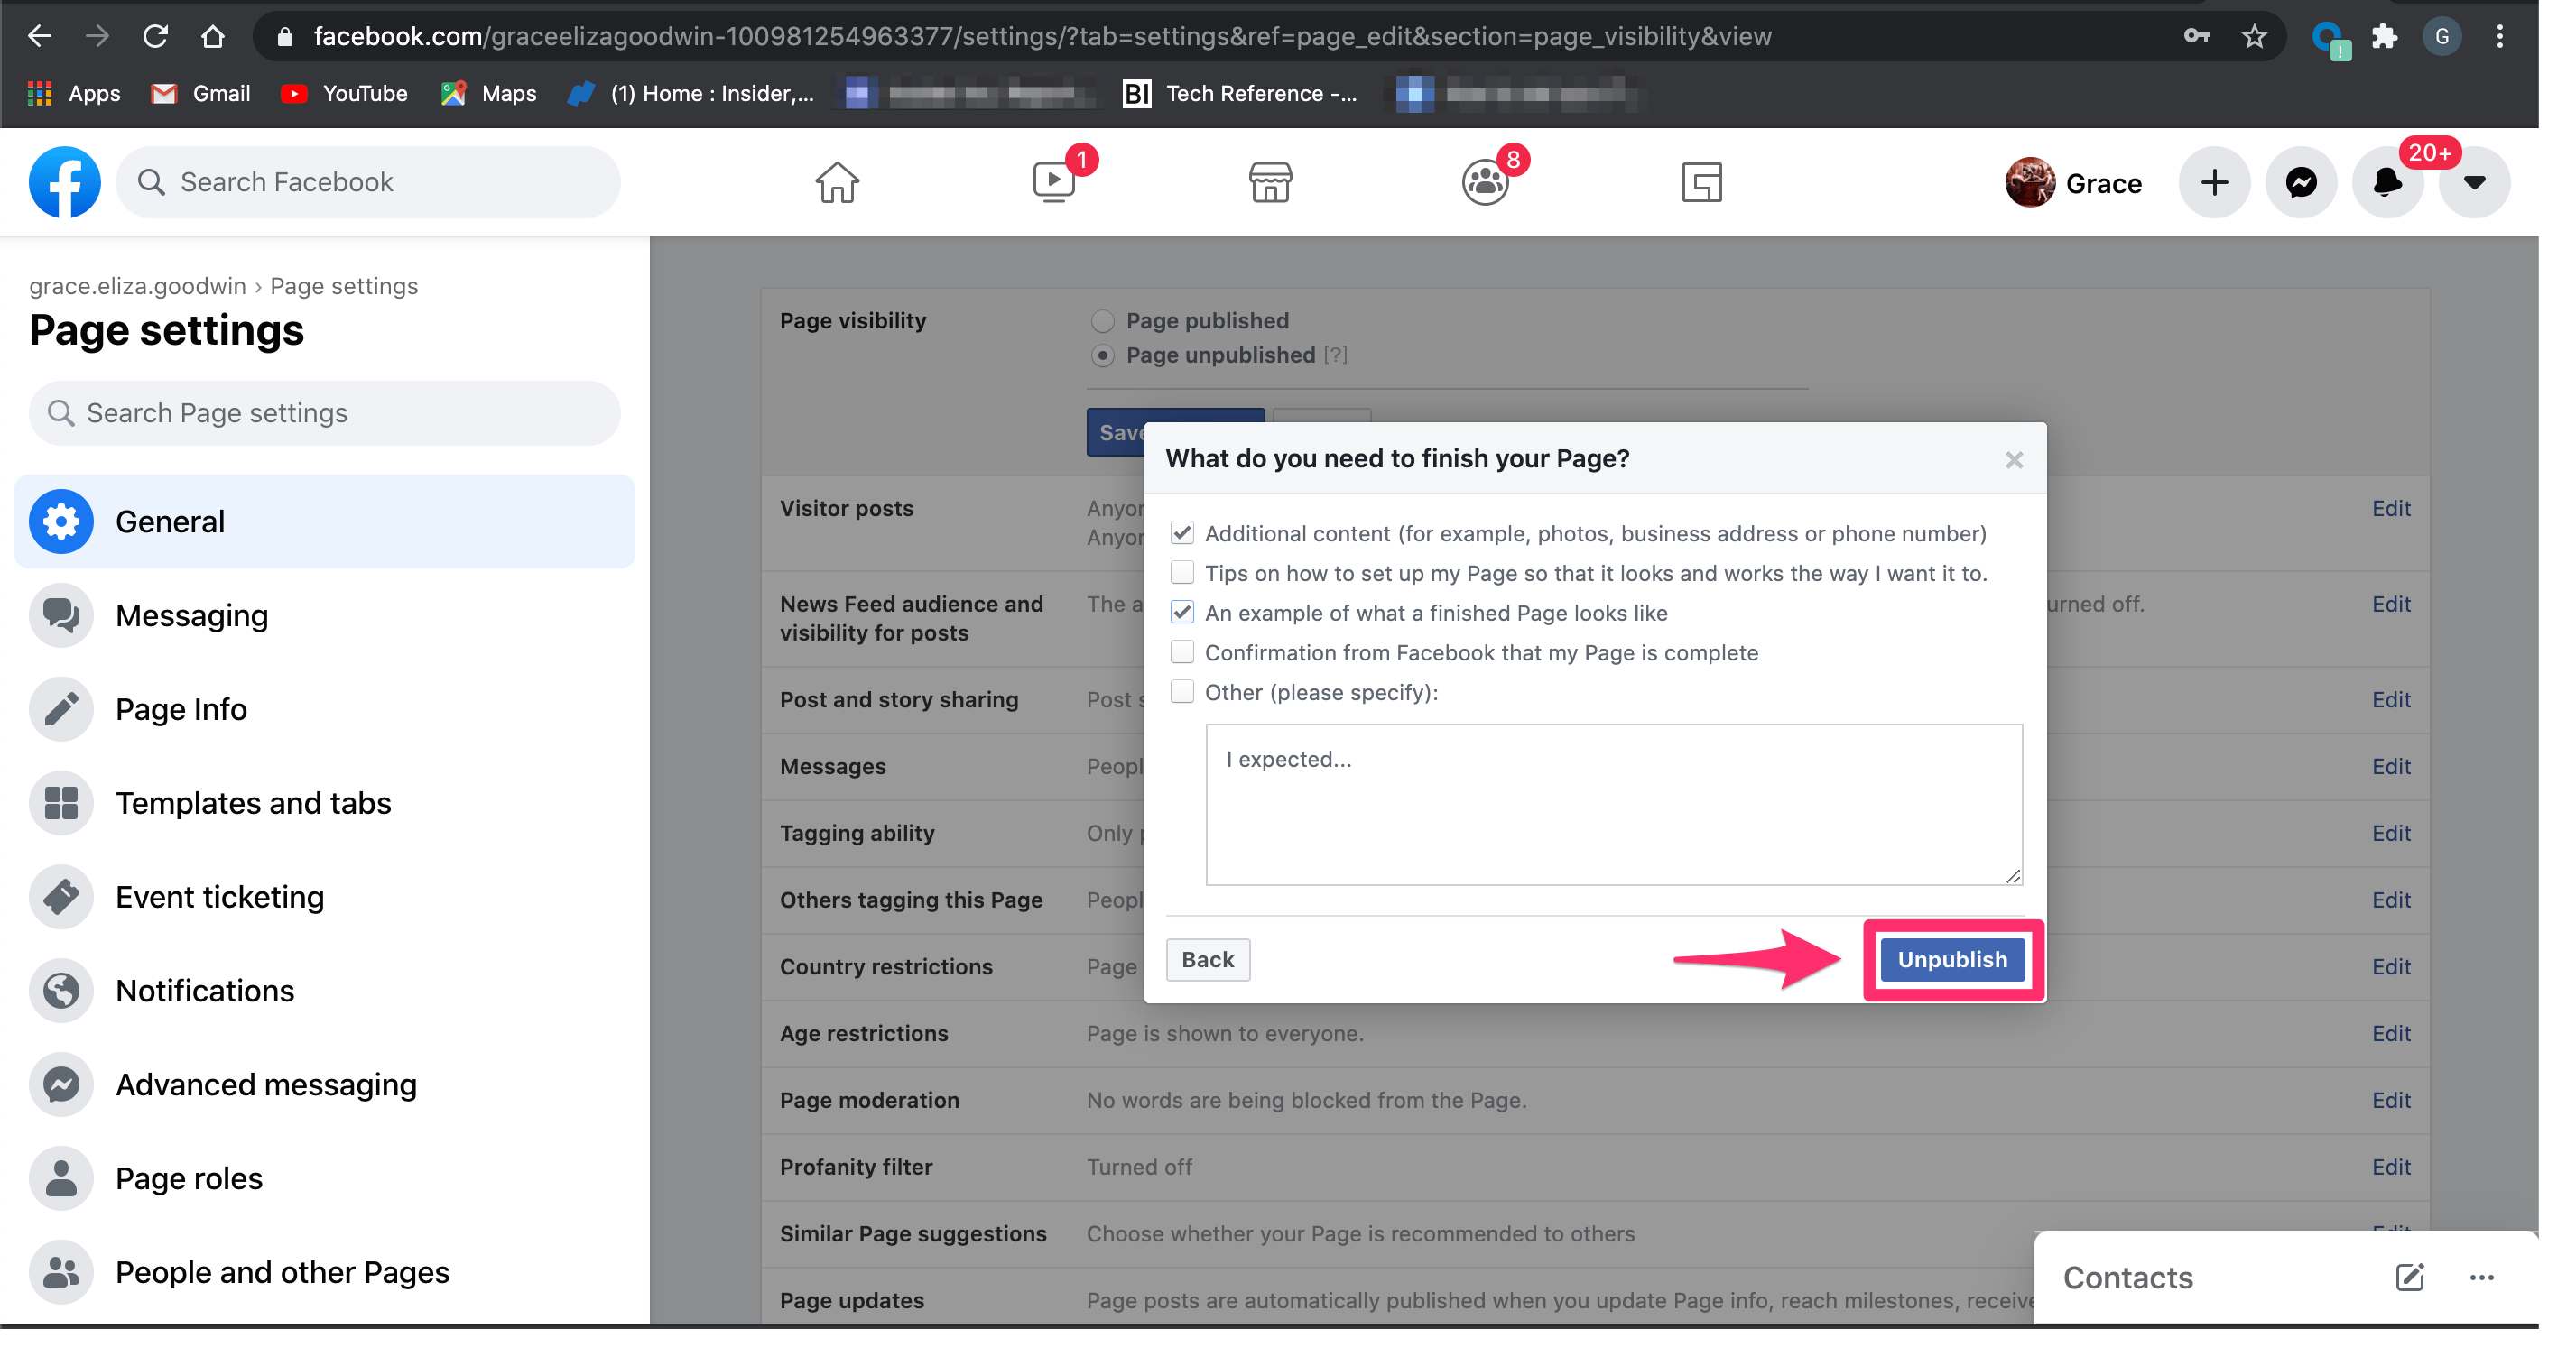Open Facebook Marketplace

1270,182
